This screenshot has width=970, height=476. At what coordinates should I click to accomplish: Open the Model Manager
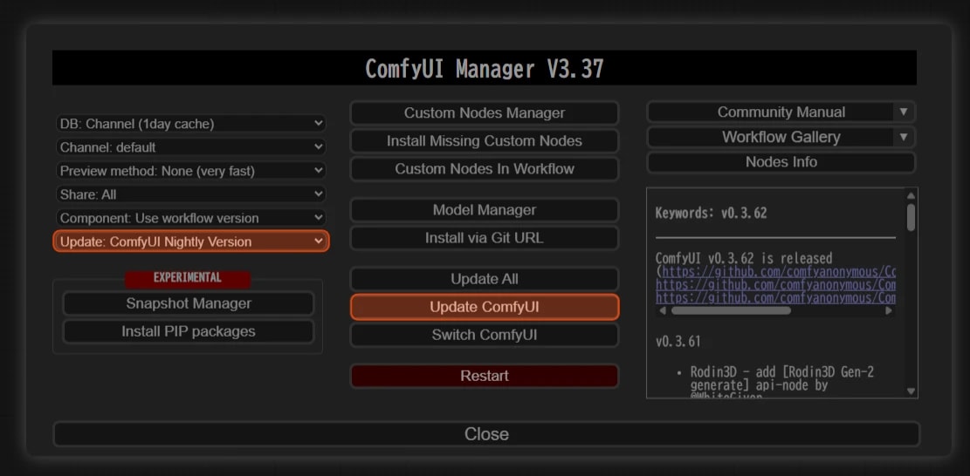click(x=485, y=210)
